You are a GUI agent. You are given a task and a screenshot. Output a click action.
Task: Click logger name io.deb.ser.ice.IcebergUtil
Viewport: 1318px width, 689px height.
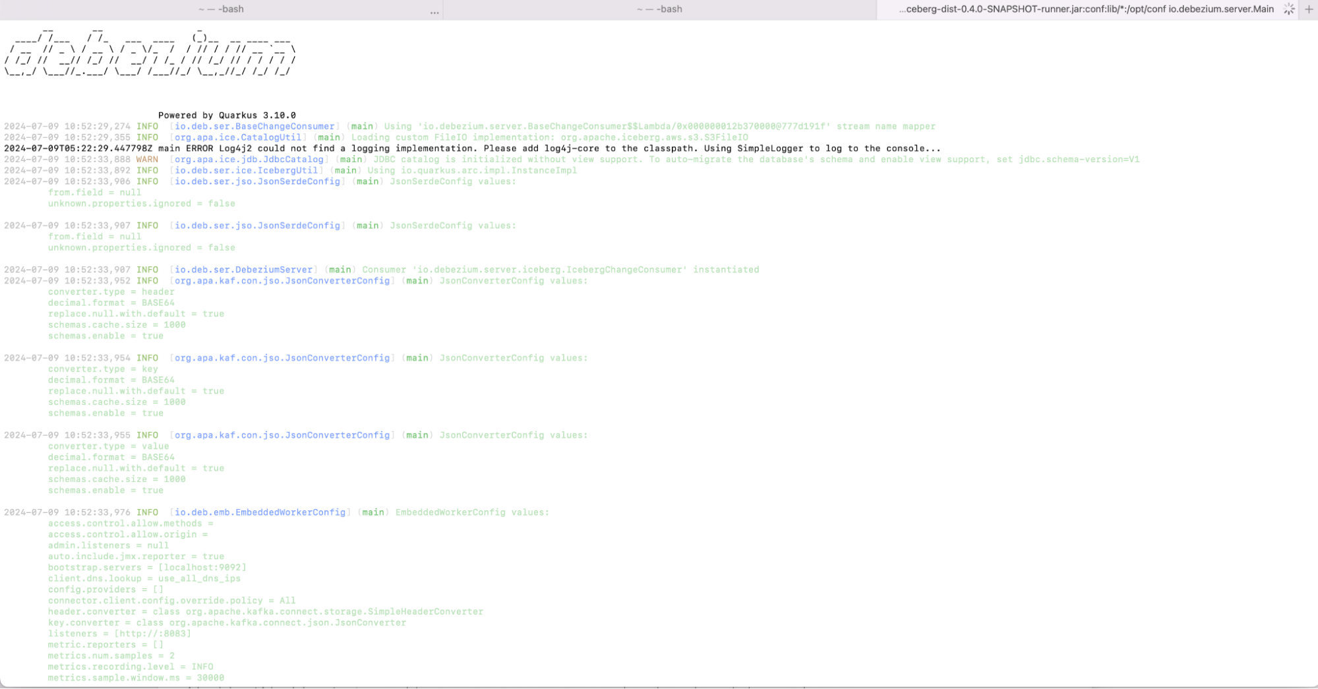point(247,171)
